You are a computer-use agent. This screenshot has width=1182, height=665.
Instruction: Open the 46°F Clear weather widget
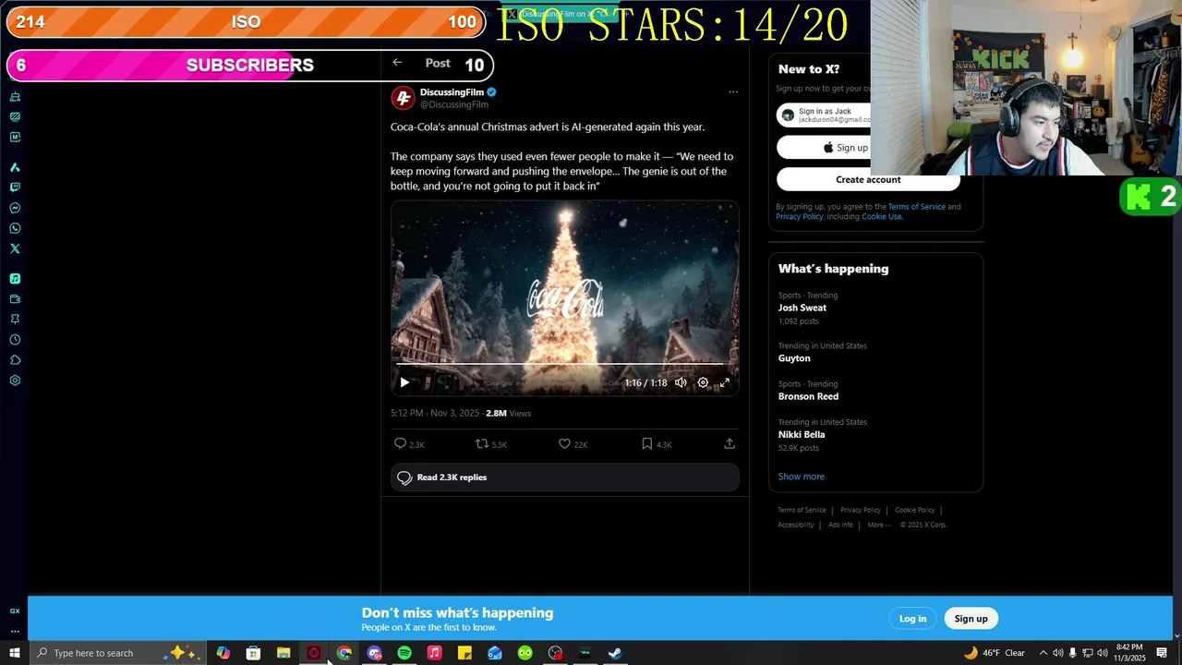click(x=995, y=653)
